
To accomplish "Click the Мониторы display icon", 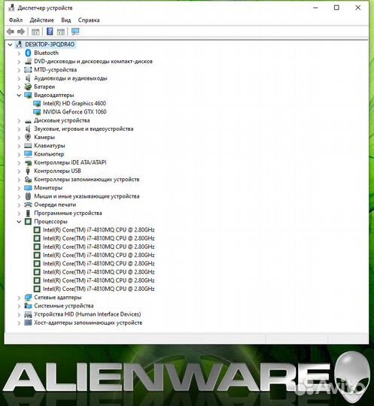I will [x=28, y=188].
